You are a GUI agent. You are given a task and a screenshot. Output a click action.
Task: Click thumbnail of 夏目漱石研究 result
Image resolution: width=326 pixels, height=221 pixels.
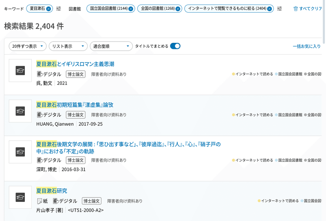20,197
